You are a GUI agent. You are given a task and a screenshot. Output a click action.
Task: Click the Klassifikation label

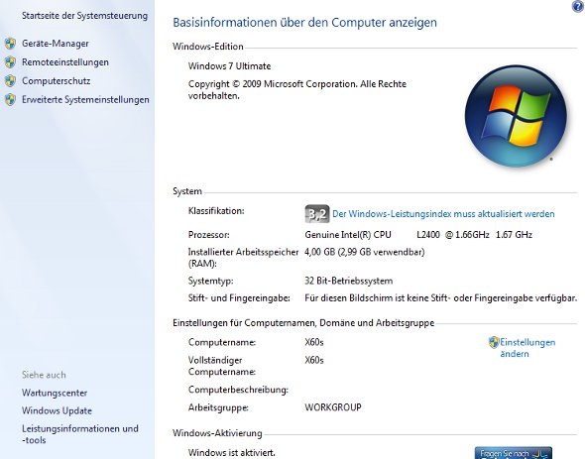click(x=216, y=211)
